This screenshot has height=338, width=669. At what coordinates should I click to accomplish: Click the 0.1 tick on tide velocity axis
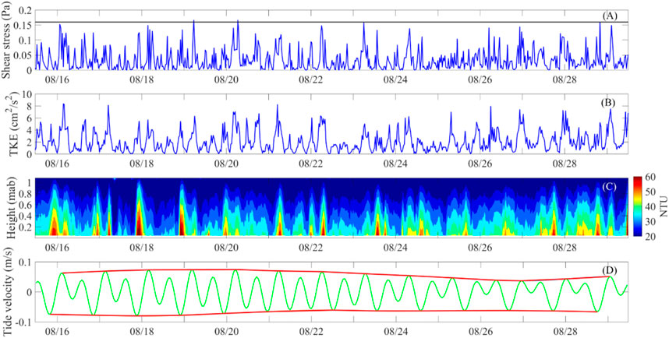click(x=25, y=262)
